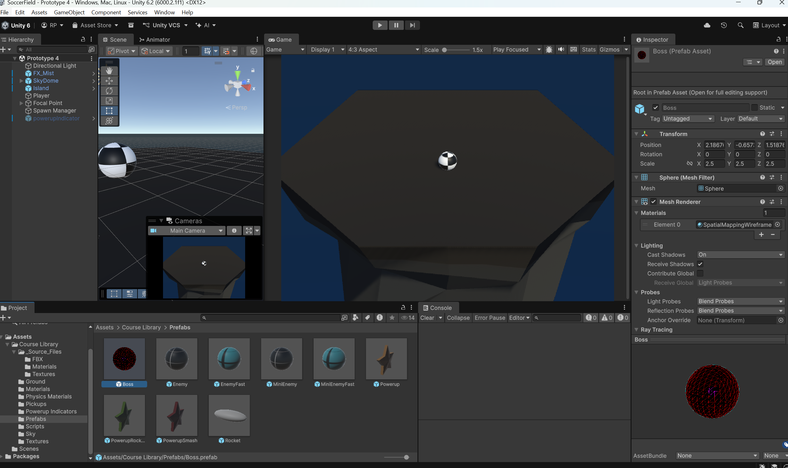788x468 pixels.
Task: Open Transform component help icon
Action: 762,134
